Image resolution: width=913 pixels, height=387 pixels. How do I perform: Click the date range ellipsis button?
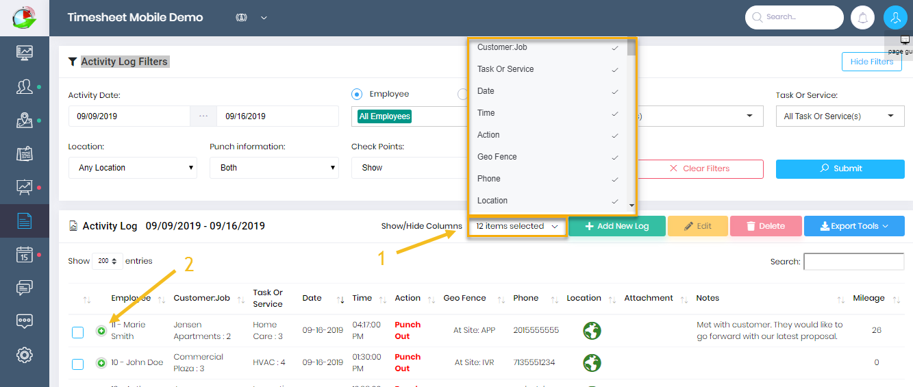tap(203, 116)
